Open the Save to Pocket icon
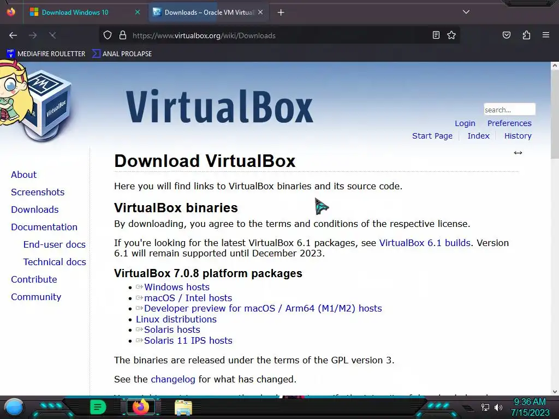559x419 pixels. (506, 35)
